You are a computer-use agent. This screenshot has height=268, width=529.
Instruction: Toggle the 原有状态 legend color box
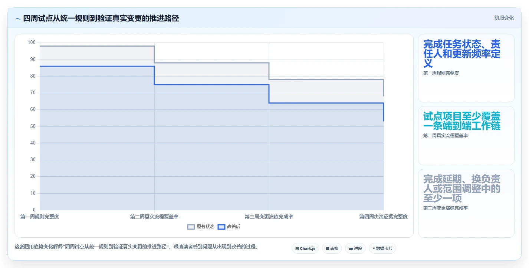191,227
